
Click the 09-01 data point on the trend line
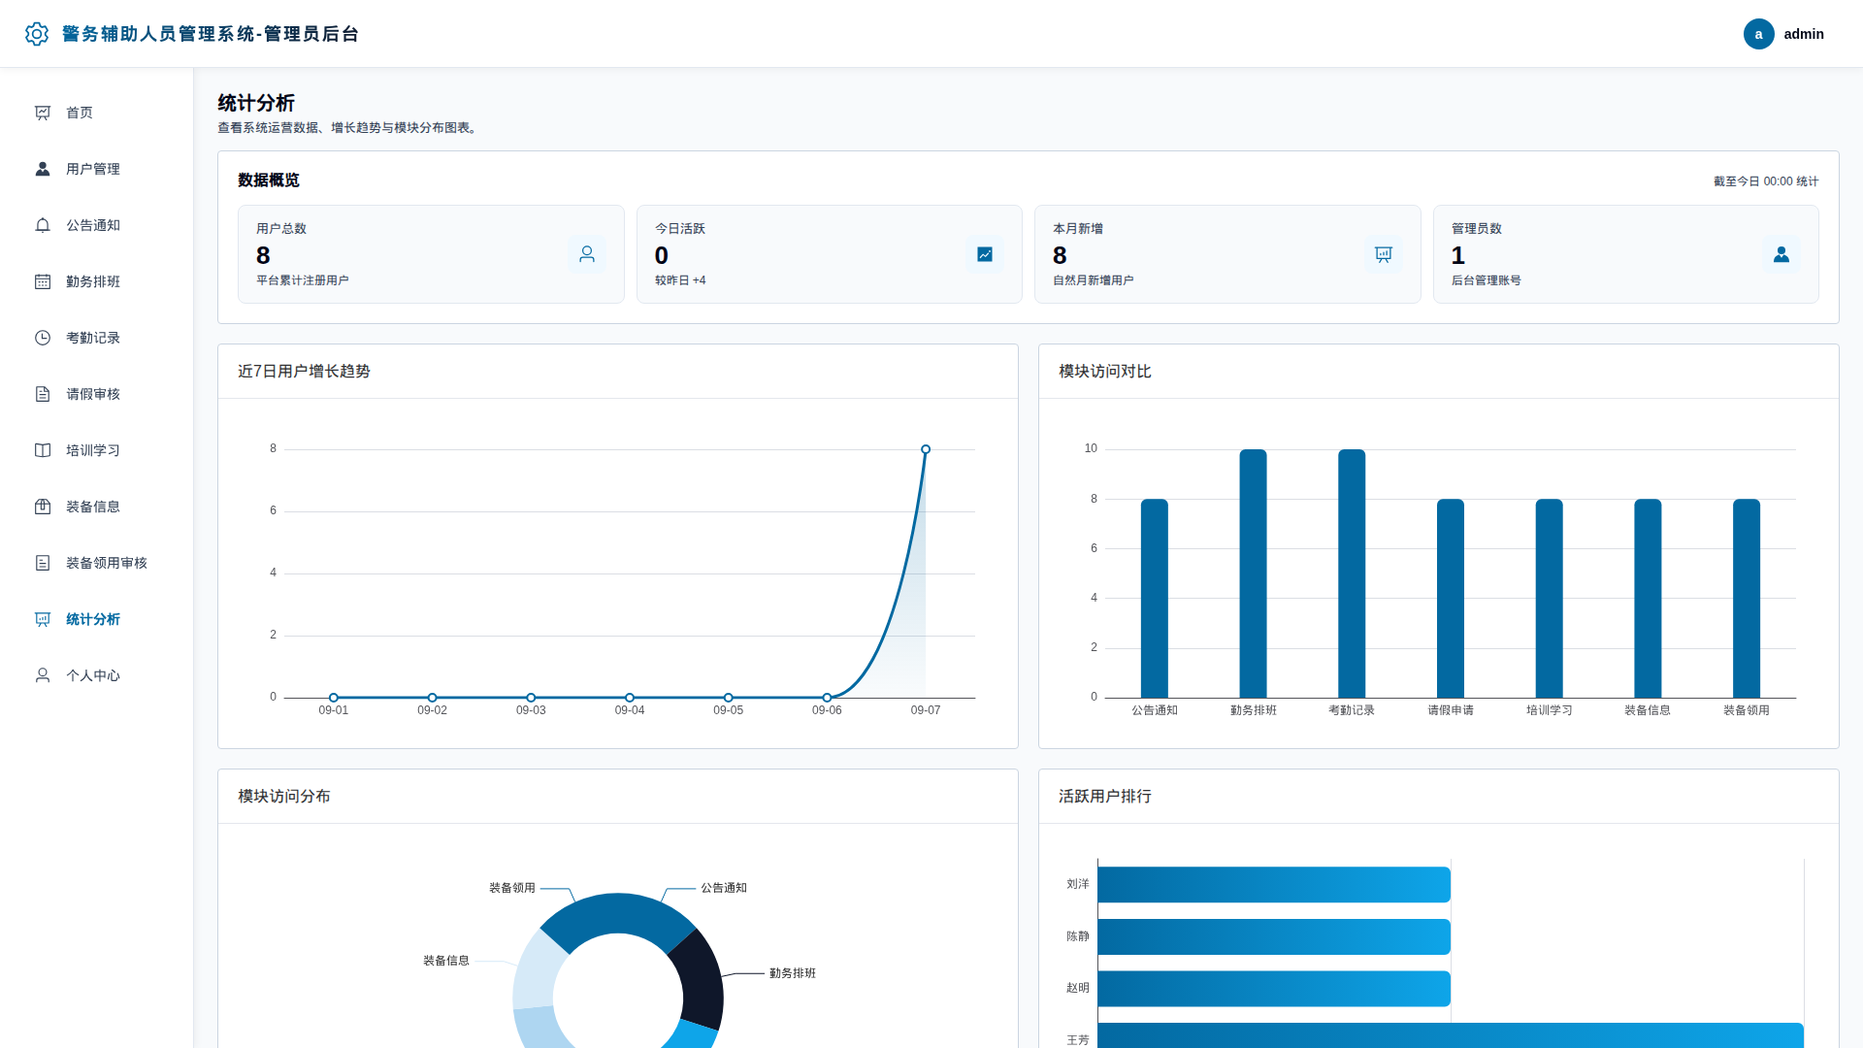pyautogui.click(x=334, y=698)
